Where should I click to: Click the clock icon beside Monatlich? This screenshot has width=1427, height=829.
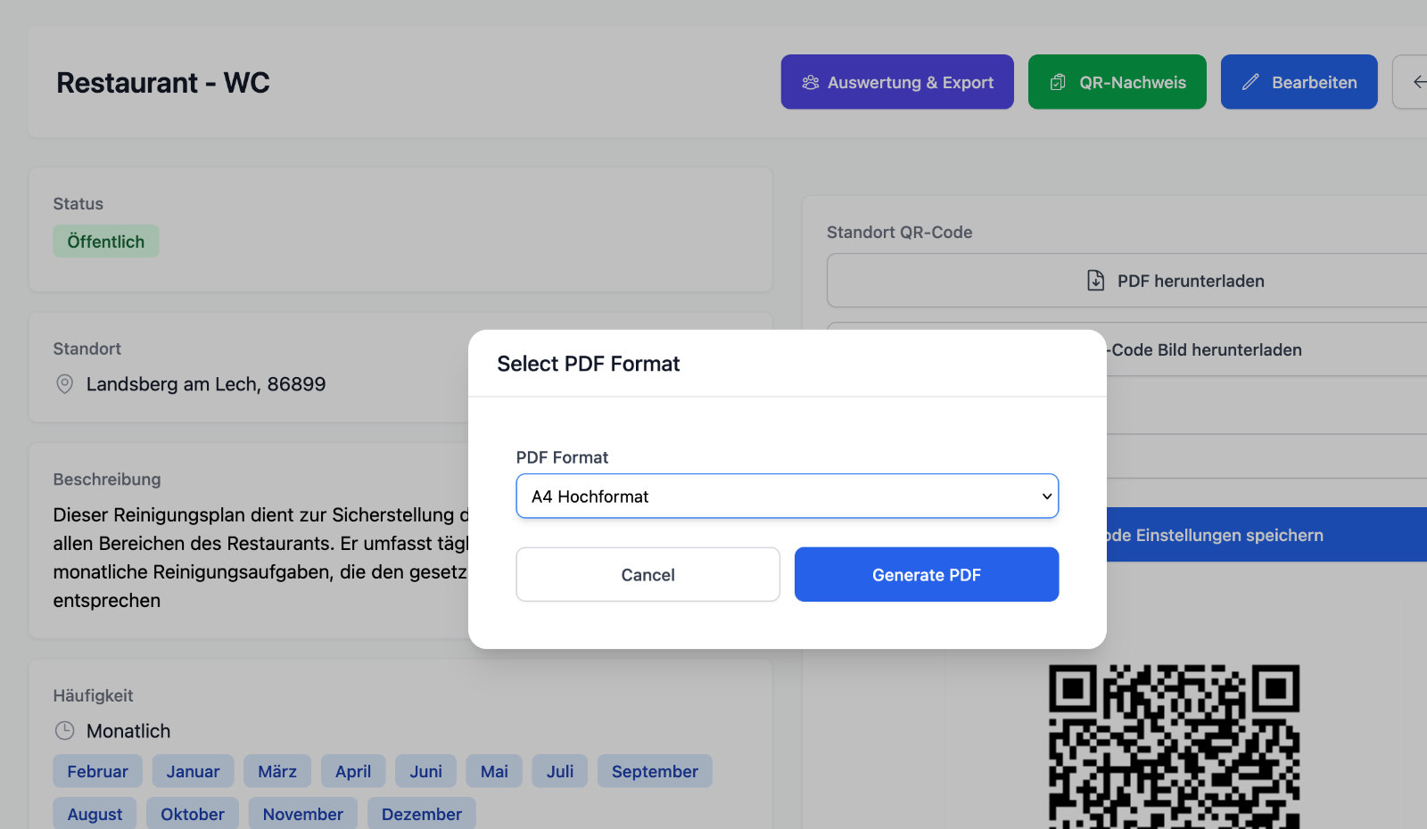(65, 731)
